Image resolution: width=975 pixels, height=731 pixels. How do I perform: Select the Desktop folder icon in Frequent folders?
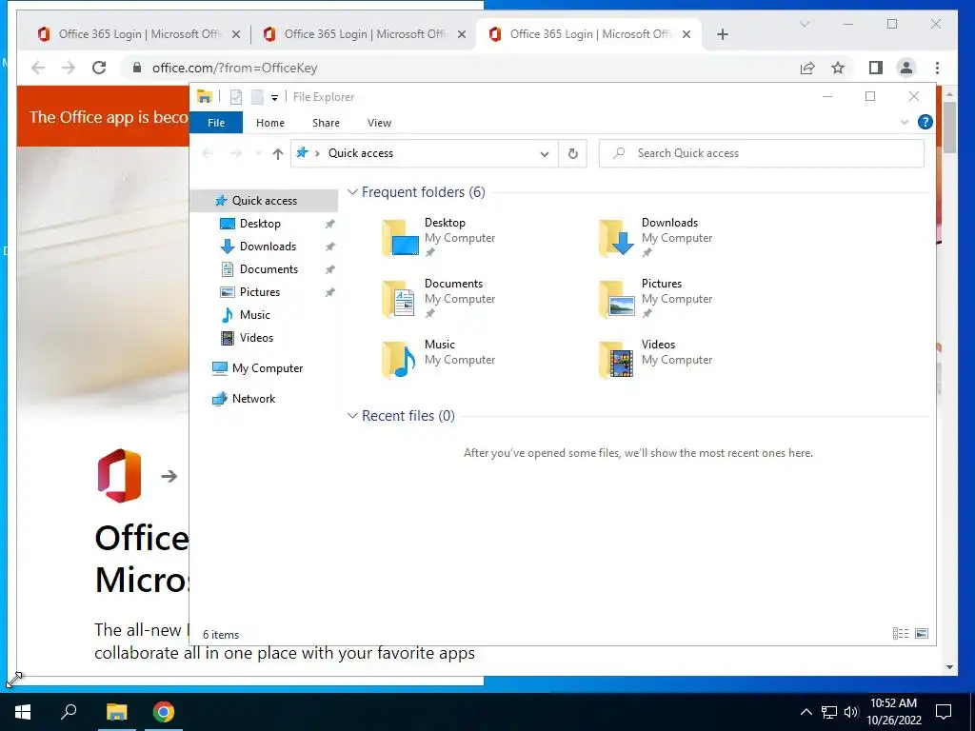(400, 237)
